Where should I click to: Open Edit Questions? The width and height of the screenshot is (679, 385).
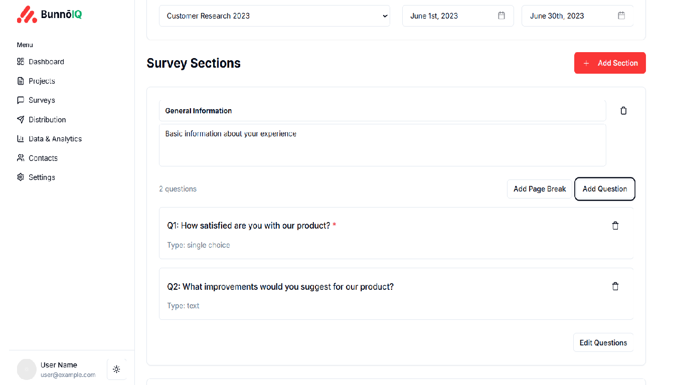[603, 342]
